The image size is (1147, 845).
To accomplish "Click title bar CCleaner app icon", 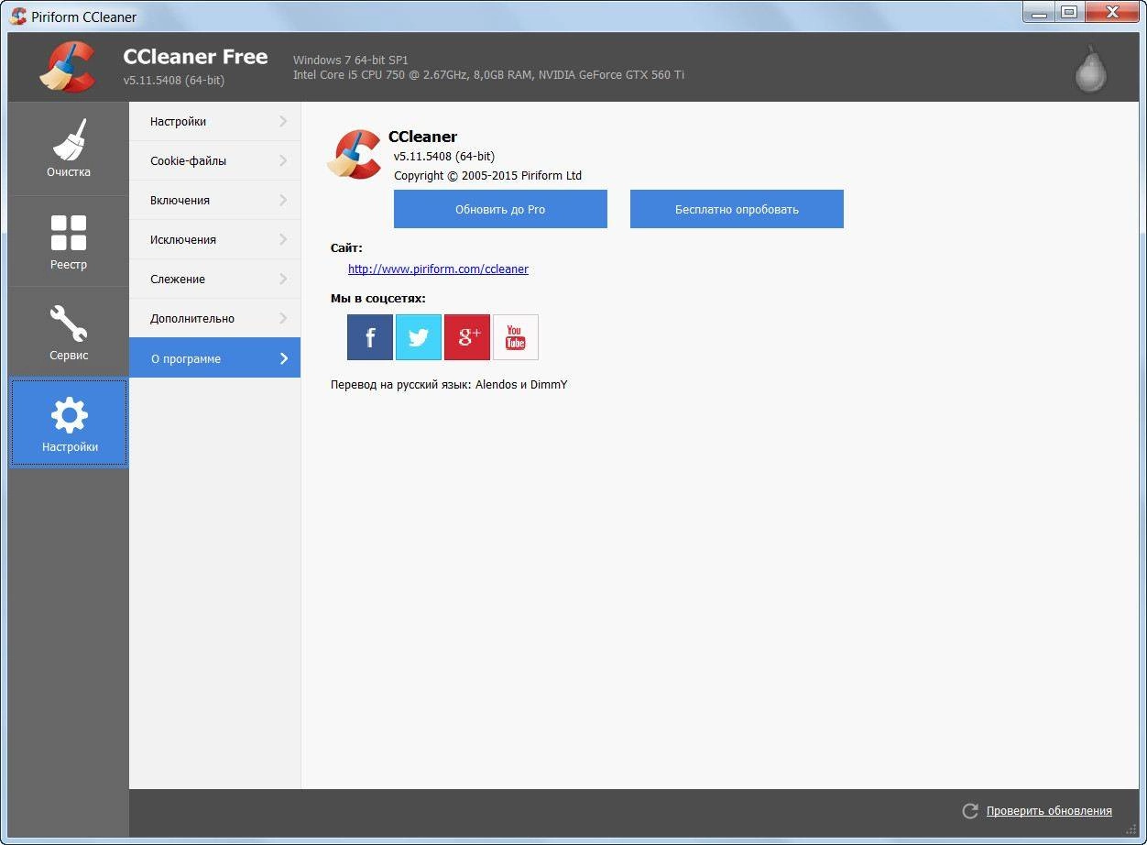I will [x=18, y=16].
